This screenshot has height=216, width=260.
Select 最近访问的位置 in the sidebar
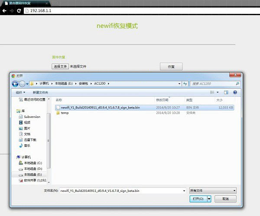(32, 99)
